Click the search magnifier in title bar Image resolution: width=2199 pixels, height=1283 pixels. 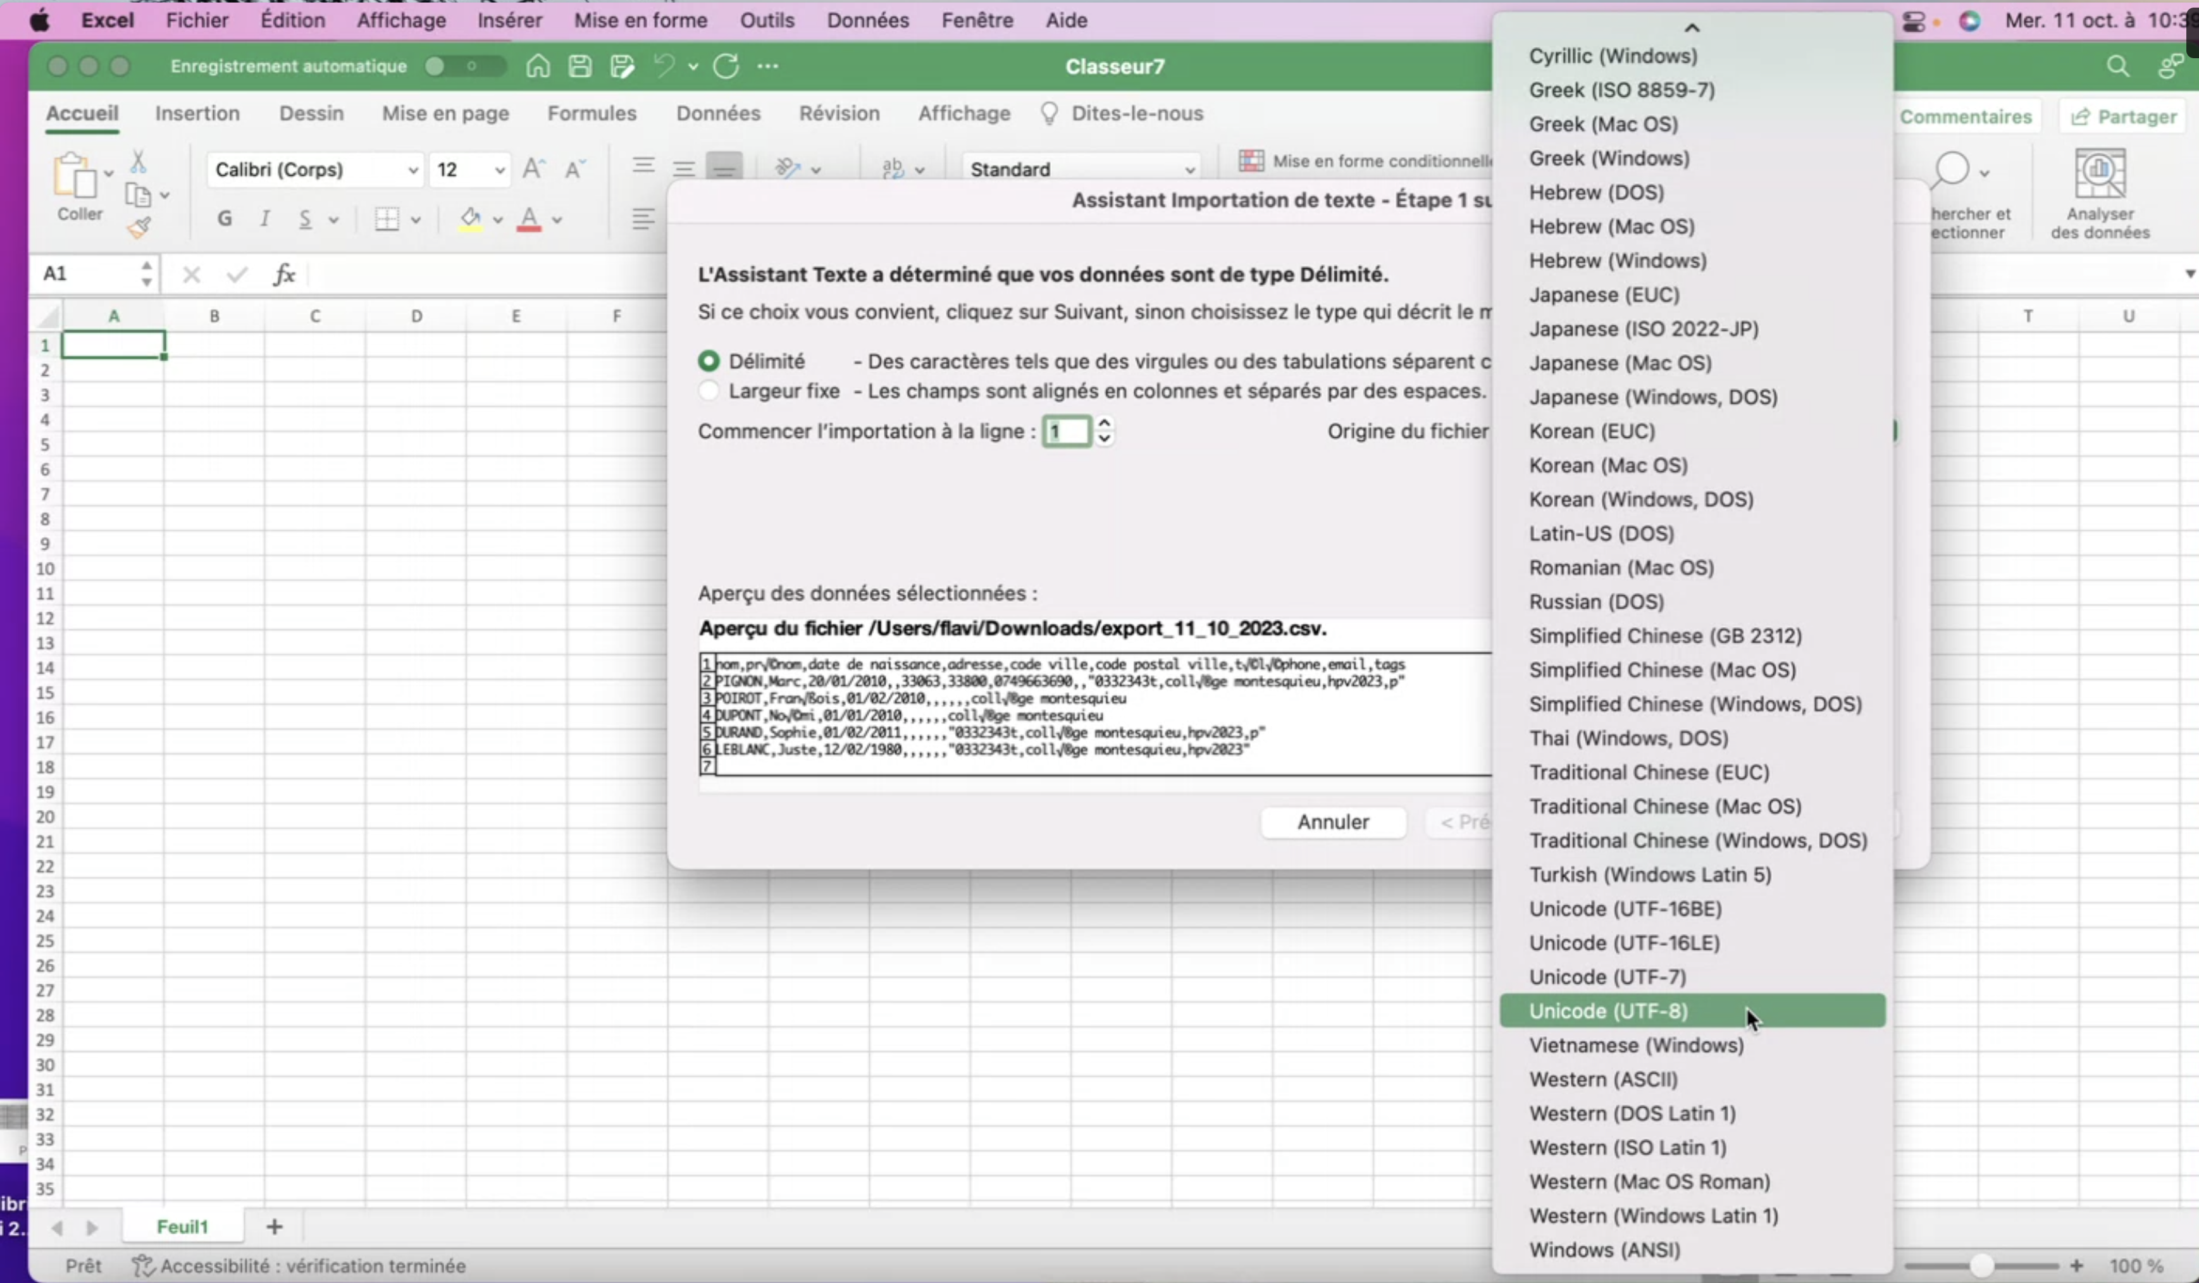(x=2118, y=66)
